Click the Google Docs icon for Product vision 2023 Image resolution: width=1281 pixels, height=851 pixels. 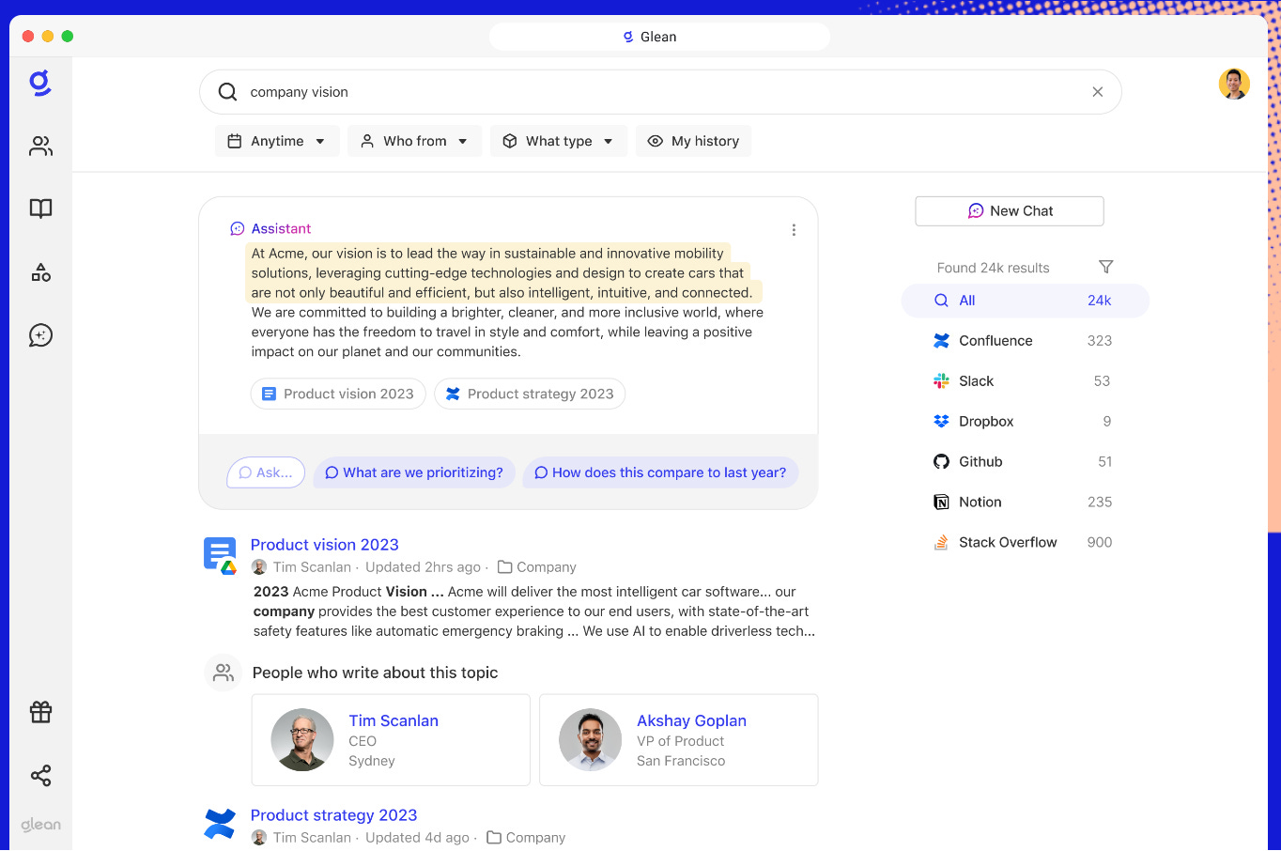[220, 555]
